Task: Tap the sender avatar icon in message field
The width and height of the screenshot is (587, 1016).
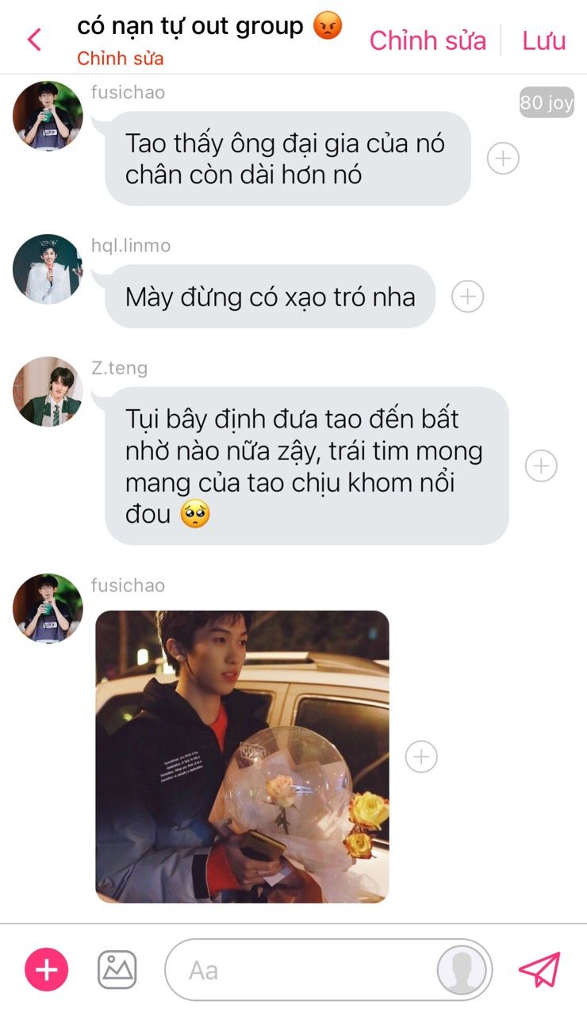Action: click(x=462, y=969)
